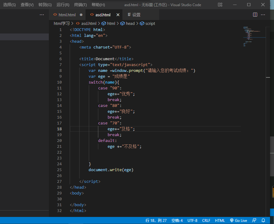Viewport: 274px width, 224px height.
Task: Click html学习 breadcrumb folder
Action: pos(62,23)
